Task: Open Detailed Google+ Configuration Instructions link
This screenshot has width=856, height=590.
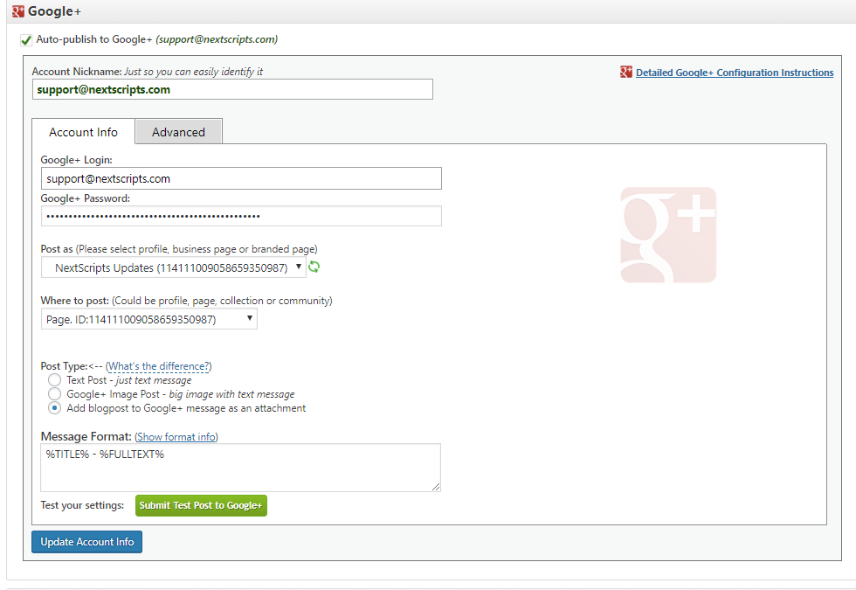Action: [735, 73]
